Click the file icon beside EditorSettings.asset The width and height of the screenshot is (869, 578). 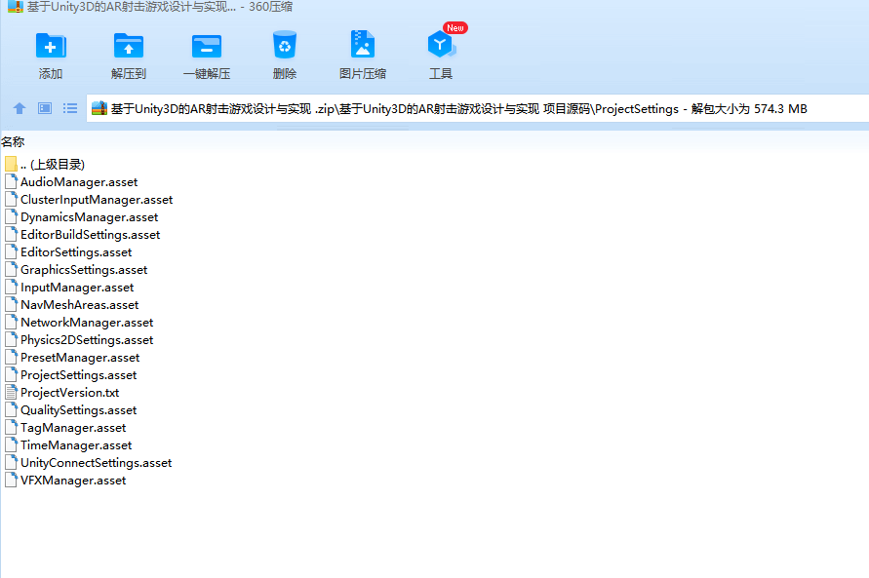(11, 251)
